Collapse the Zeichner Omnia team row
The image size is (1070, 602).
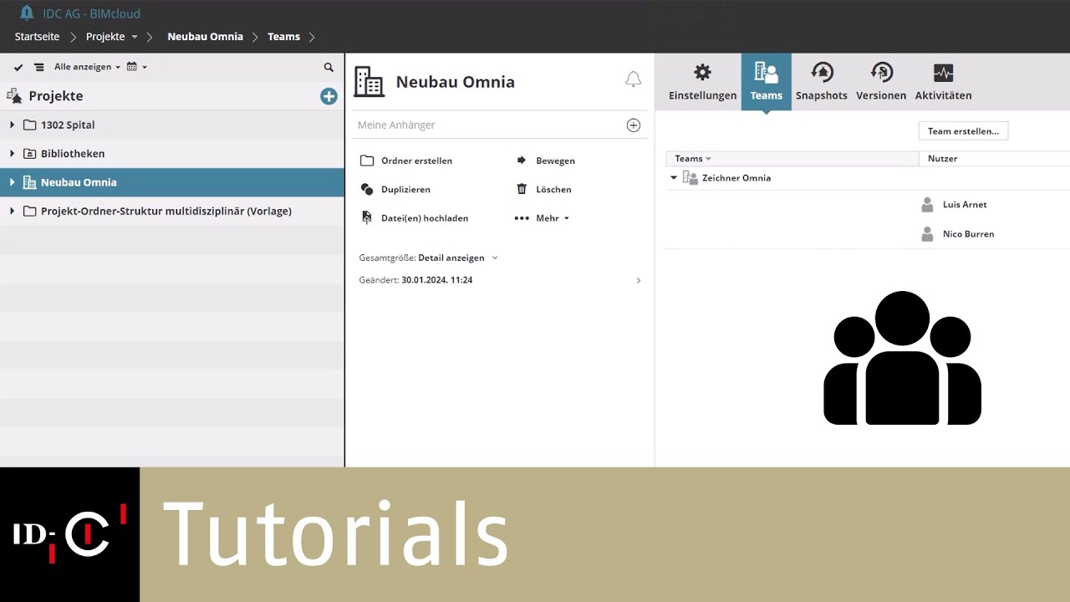pyautogui.click(x=674, y=178)
